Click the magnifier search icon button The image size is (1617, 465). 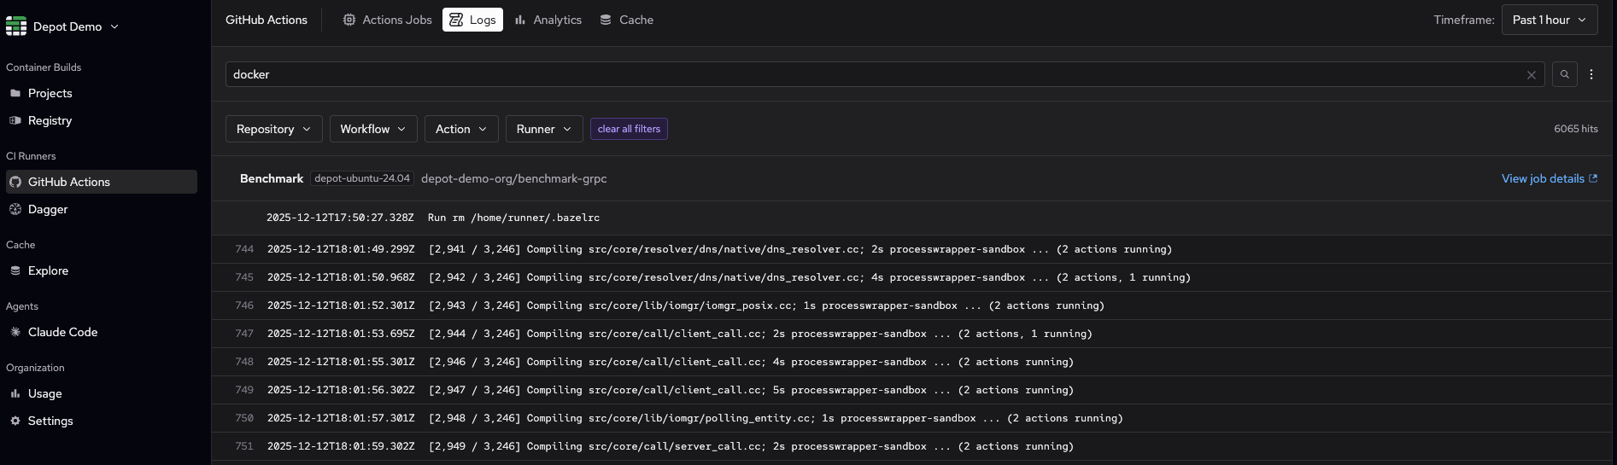[1564, 74]
